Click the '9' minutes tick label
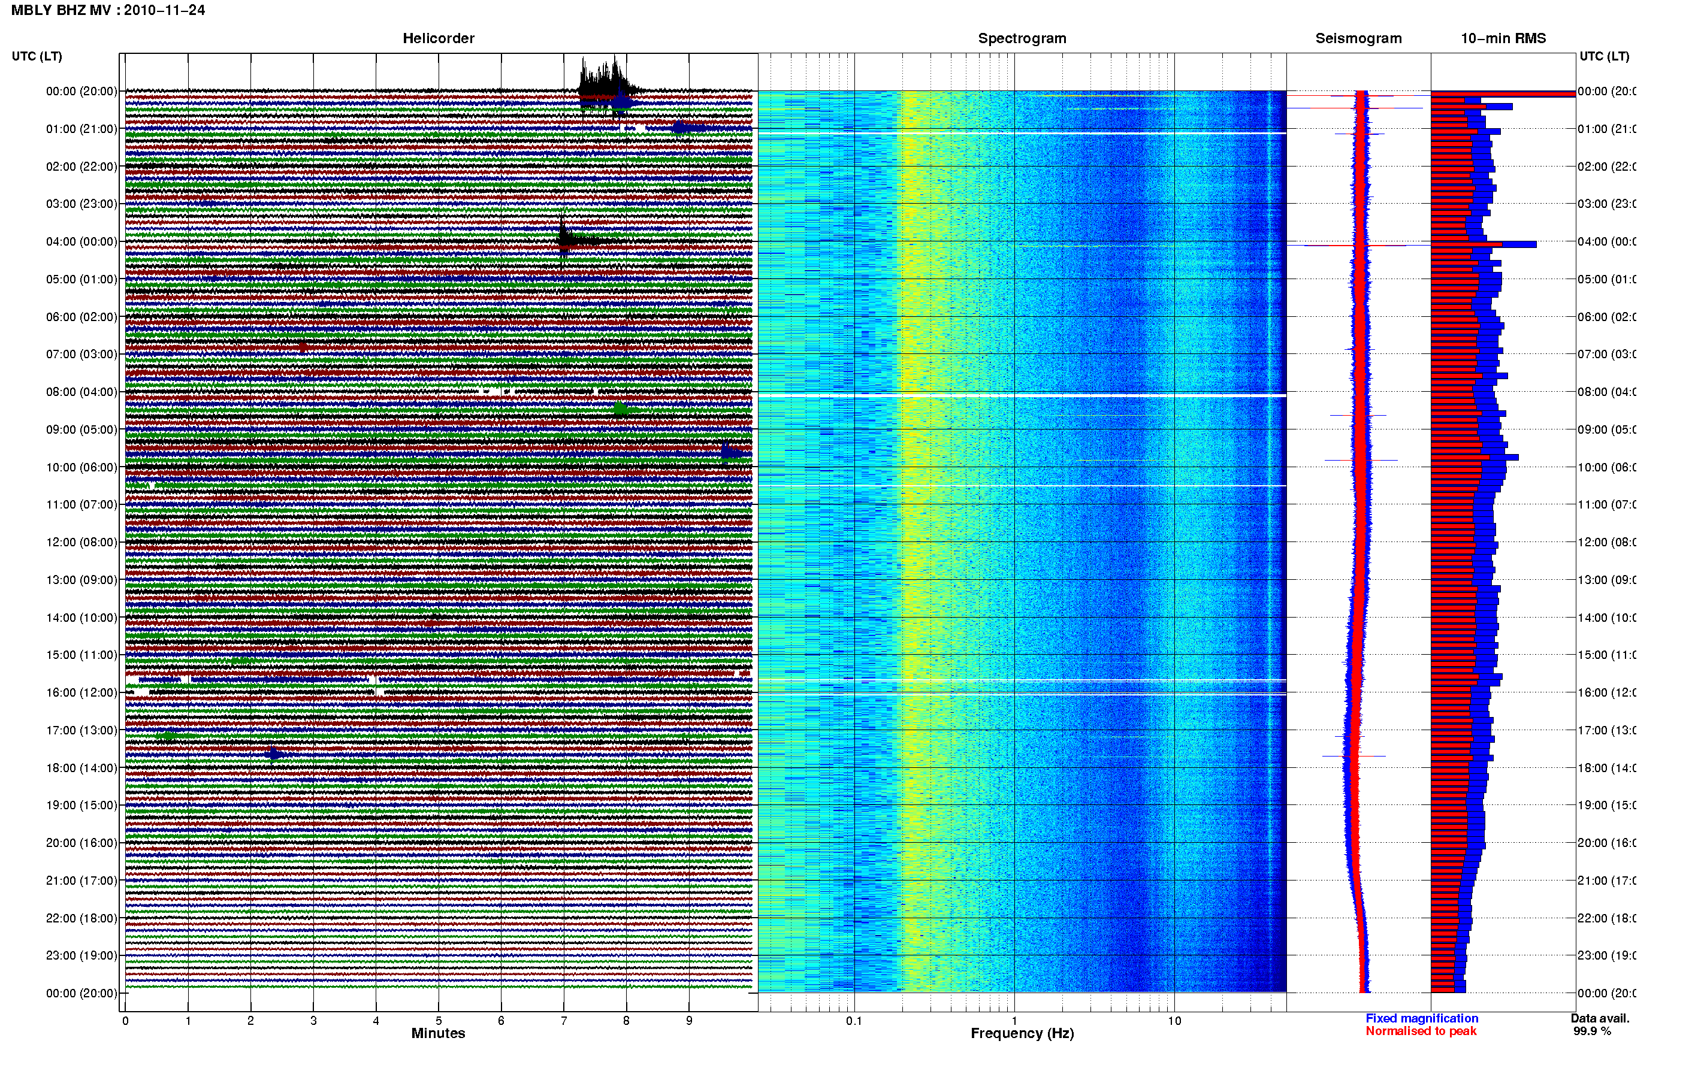The height and width of the screenshot is (1065, 1704). (x=689, y=1021)
